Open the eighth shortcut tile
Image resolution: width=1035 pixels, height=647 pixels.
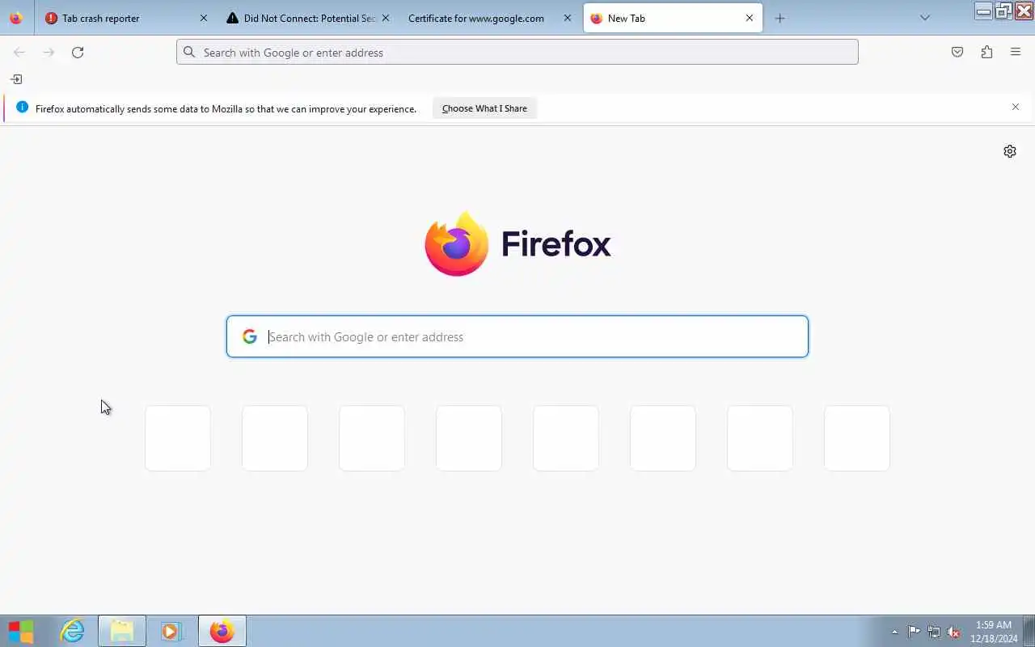tap(857, 438)
